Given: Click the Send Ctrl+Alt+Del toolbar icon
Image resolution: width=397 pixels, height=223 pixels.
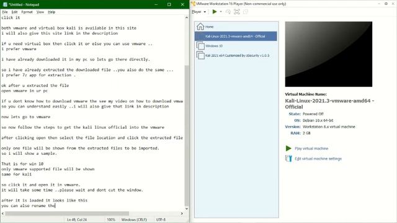Looking at the screenshot, I should pyautogui.click(x=228, y=12).
